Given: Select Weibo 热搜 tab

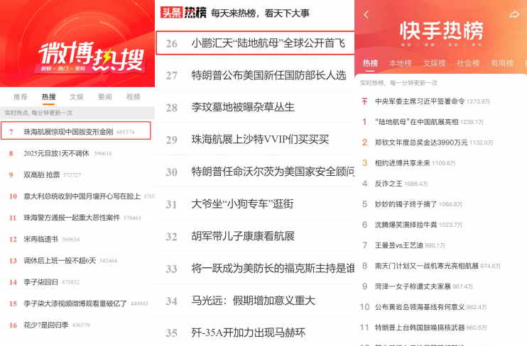Looking at the screenshot, I should point(49,97).
